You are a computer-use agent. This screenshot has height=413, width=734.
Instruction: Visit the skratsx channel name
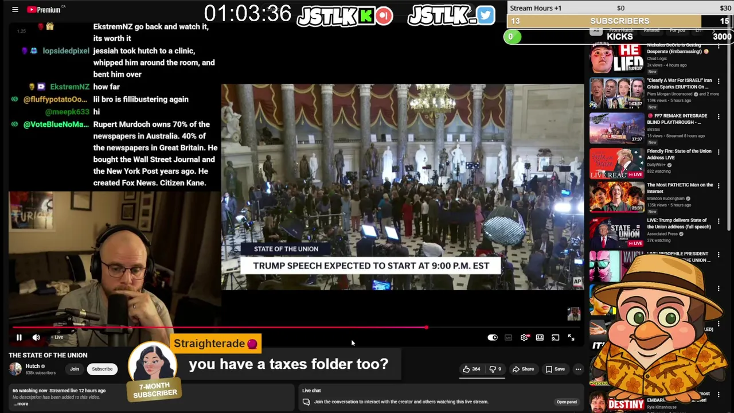[653, 130]
